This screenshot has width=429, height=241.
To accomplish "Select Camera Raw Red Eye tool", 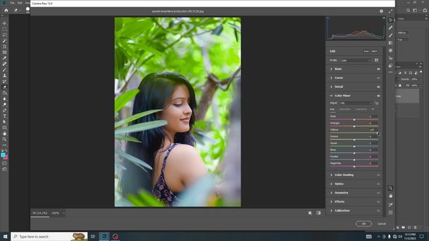I will [390, 58].
